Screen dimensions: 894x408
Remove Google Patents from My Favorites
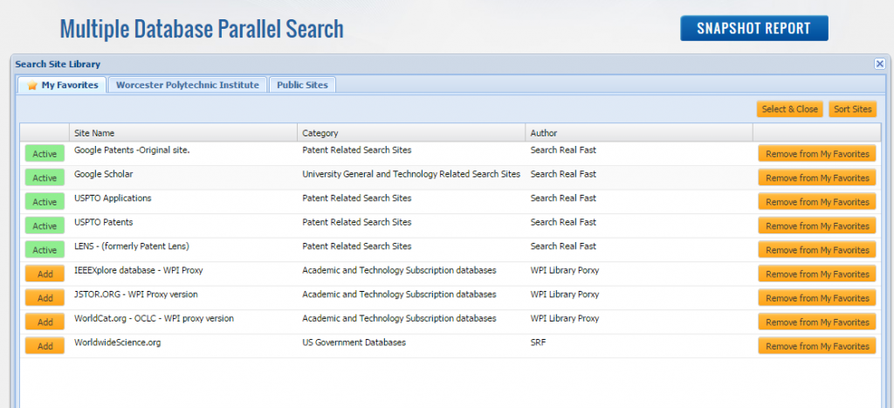(817, 154)
